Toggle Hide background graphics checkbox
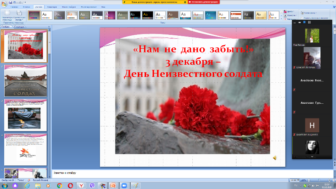Screen dimensions: 336x189 [302, 18]
